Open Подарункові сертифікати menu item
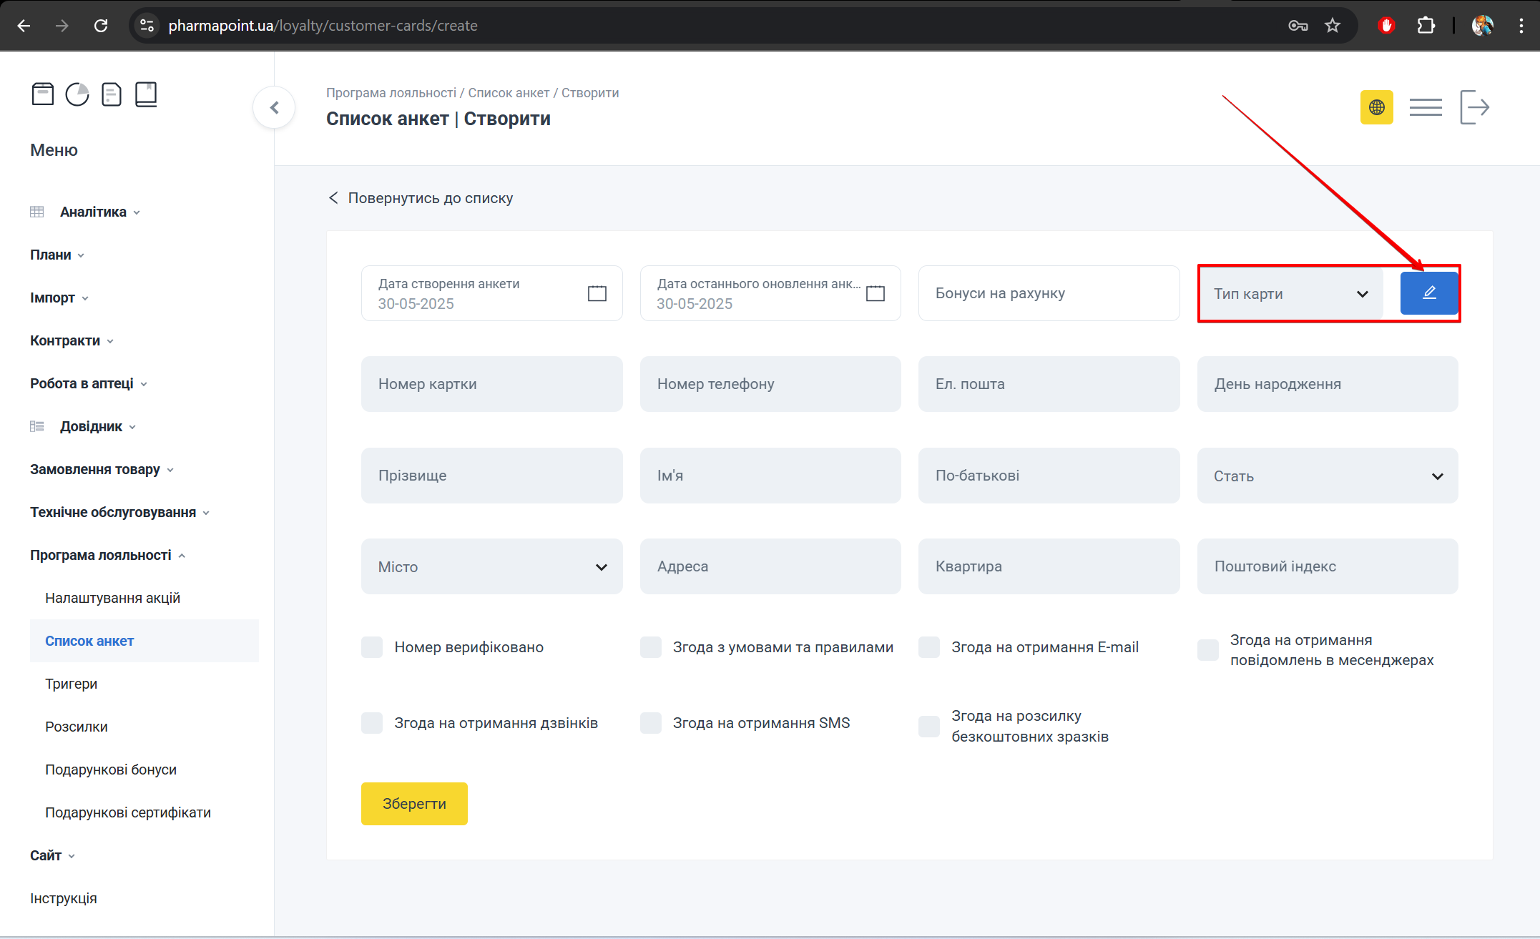Screen dimensions: 1540x939 [x=128, y=812]
